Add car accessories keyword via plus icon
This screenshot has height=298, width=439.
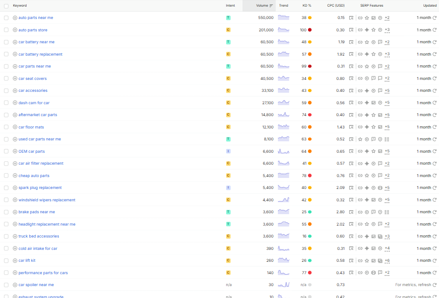point(15,91)
